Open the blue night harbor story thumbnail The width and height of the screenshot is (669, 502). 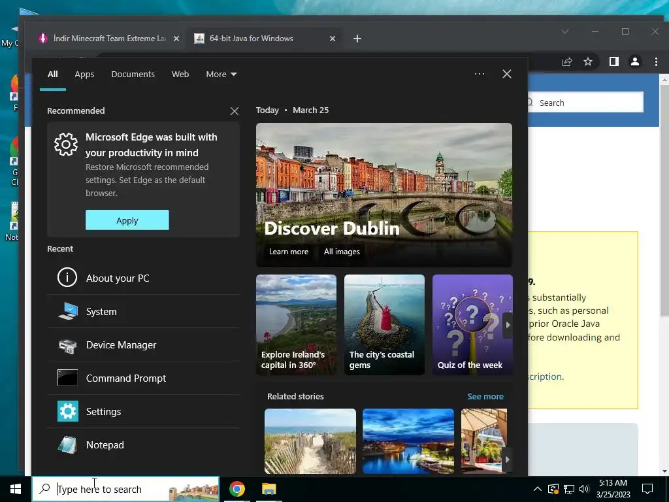pos(408,441)
